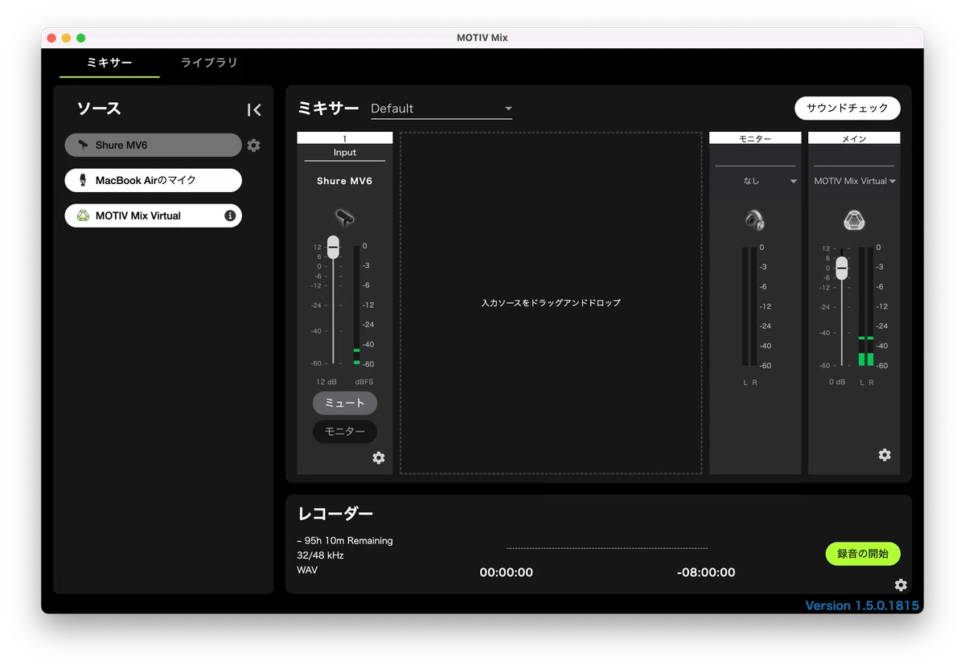Click mic icon in Shure MV6 source item

[x=83, y=145]
